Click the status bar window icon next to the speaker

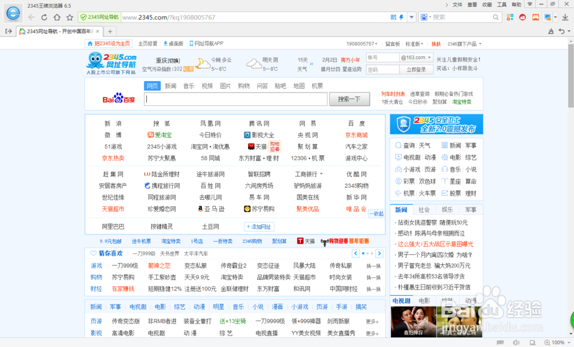532,342
